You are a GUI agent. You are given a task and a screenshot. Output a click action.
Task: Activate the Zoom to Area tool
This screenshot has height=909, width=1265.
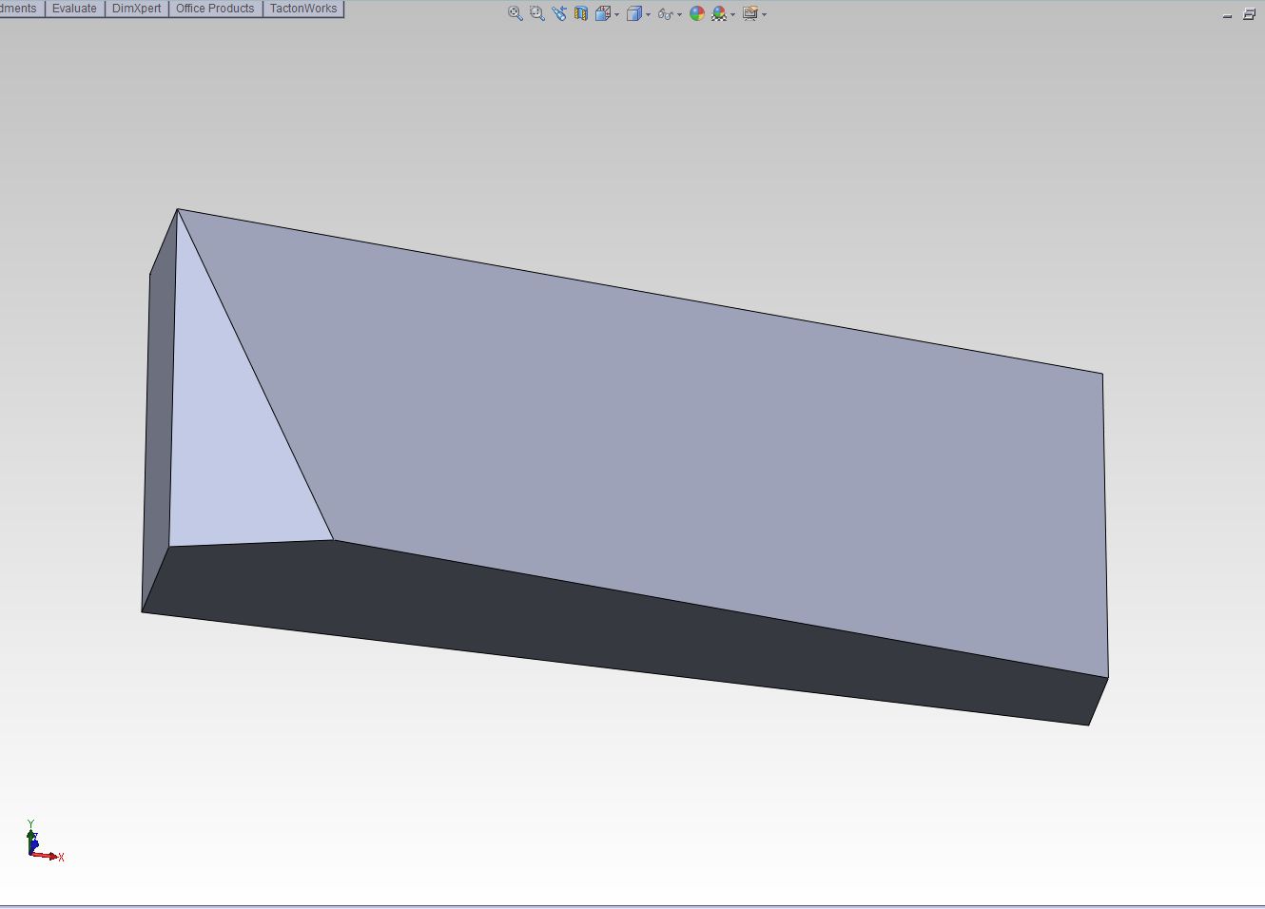coord(536,13)
